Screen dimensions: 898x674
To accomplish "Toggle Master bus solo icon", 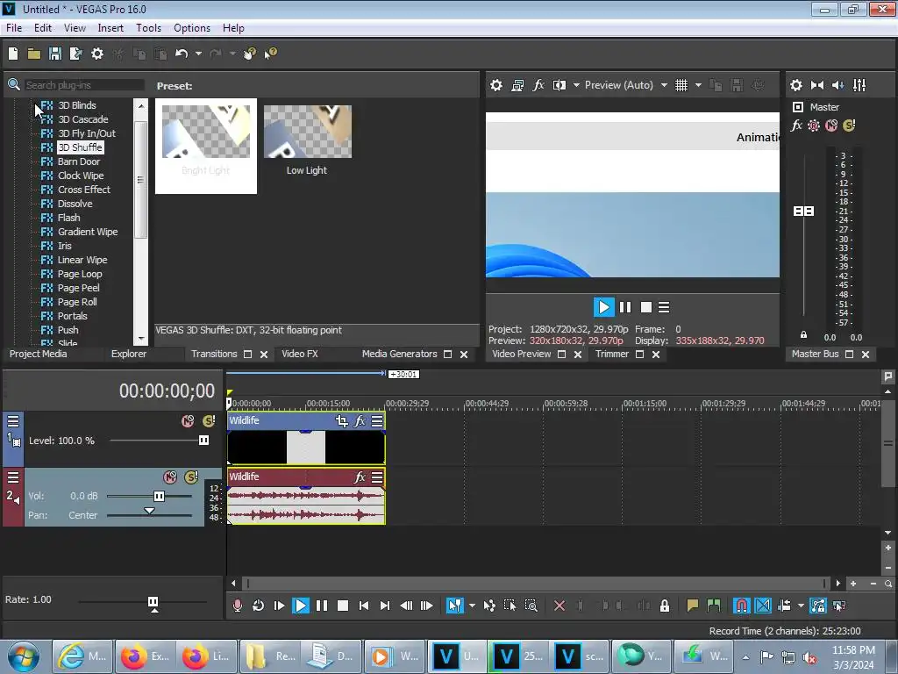I will pos(849,125).
